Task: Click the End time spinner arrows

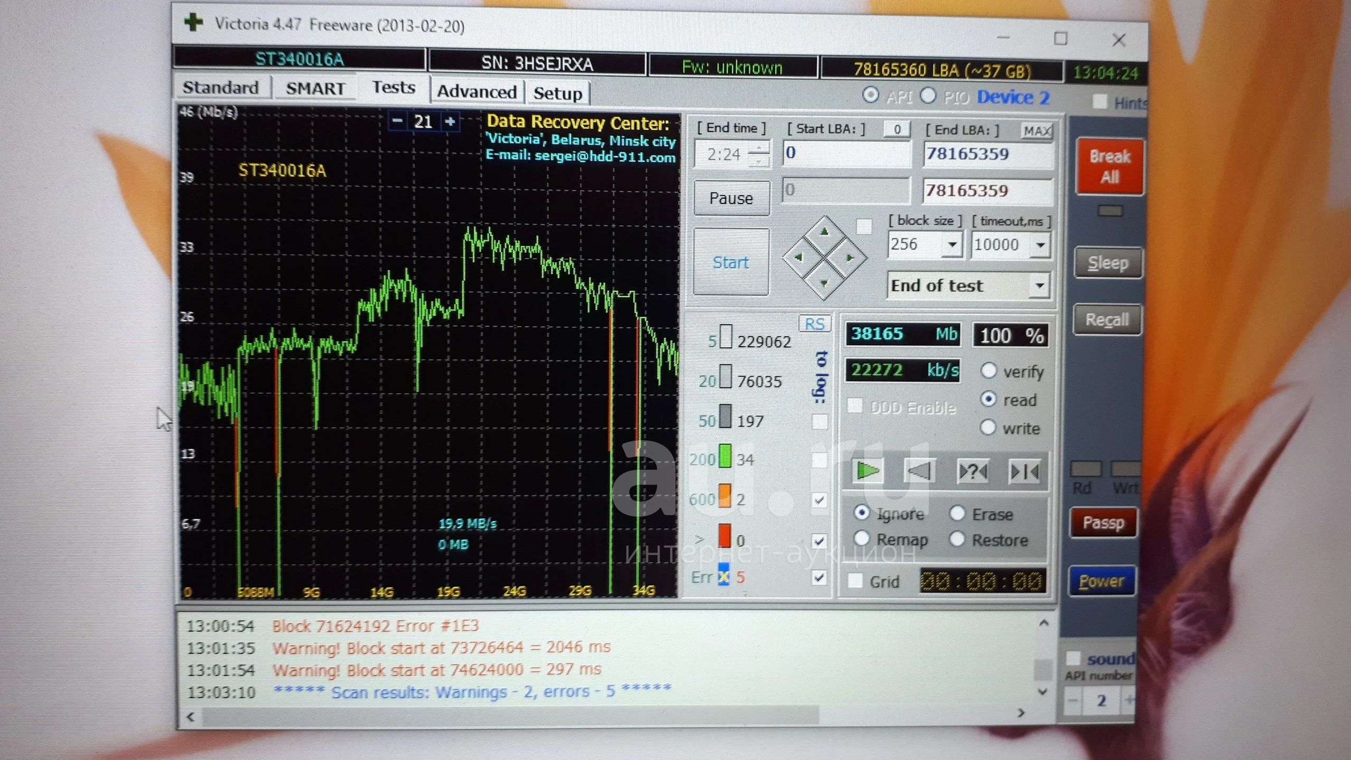Action: click(759, 155)
